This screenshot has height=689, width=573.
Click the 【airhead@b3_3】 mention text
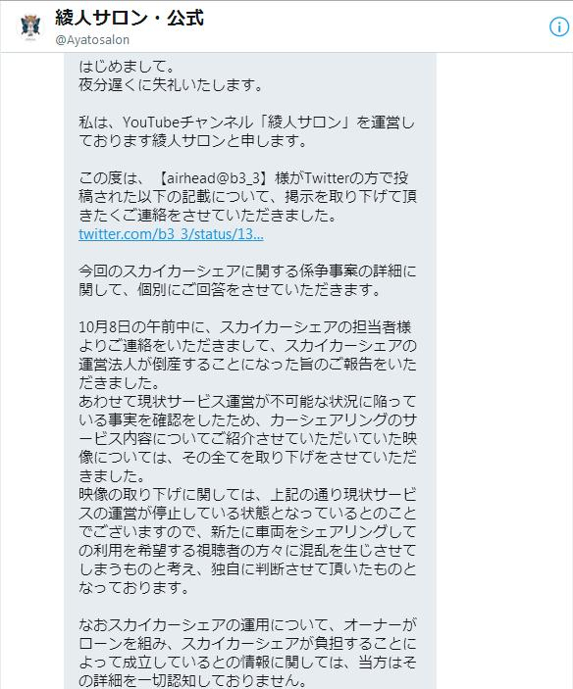click(x=213, y=178)
